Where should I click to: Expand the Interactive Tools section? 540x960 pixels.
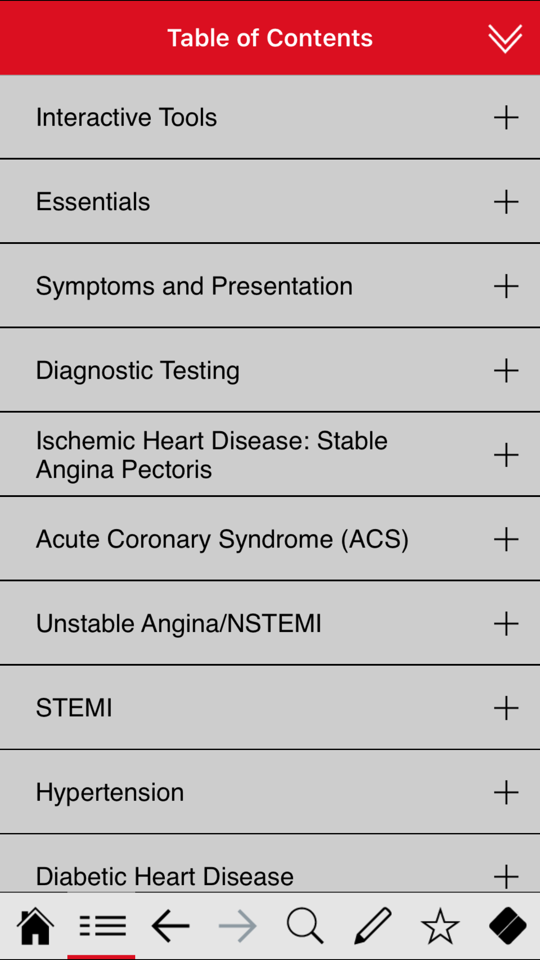(x=506, y=117)
